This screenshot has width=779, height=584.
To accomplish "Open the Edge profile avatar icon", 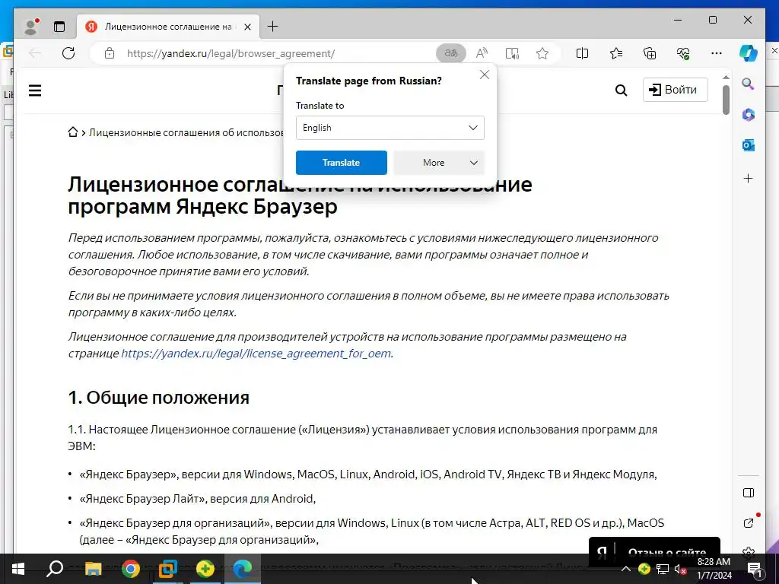I will (x=31, y=27).
